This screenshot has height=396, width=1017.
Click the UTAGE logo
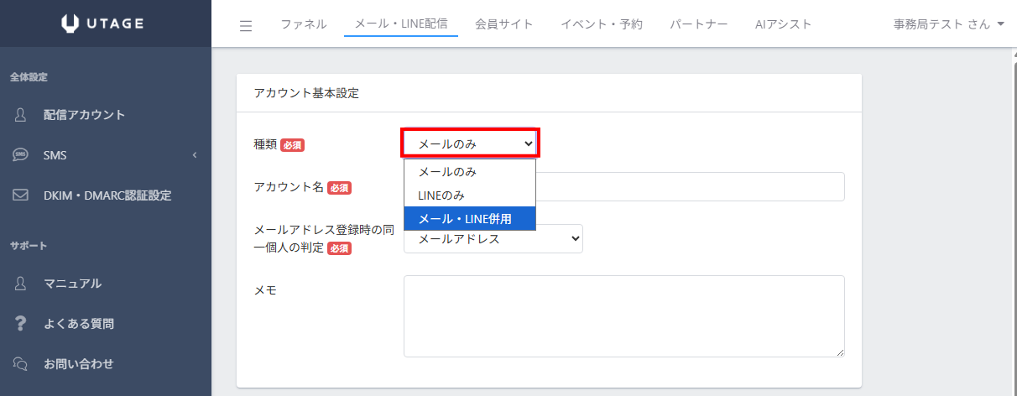click(105, 23)
